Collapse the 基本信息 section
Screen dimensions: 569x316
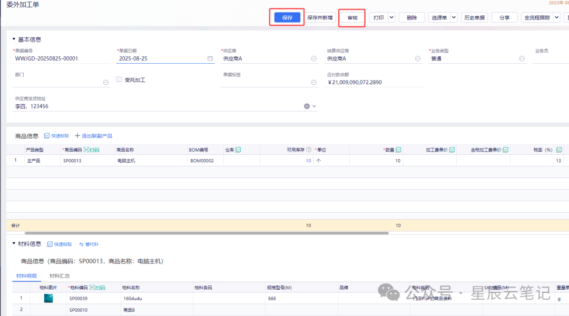(14, 39)
